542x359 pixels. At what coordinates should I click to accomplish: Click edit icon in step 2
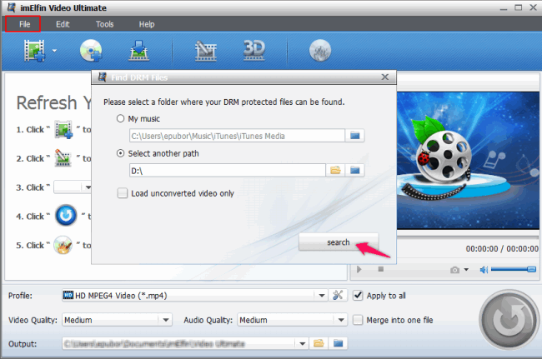click(x=63, y=157)
